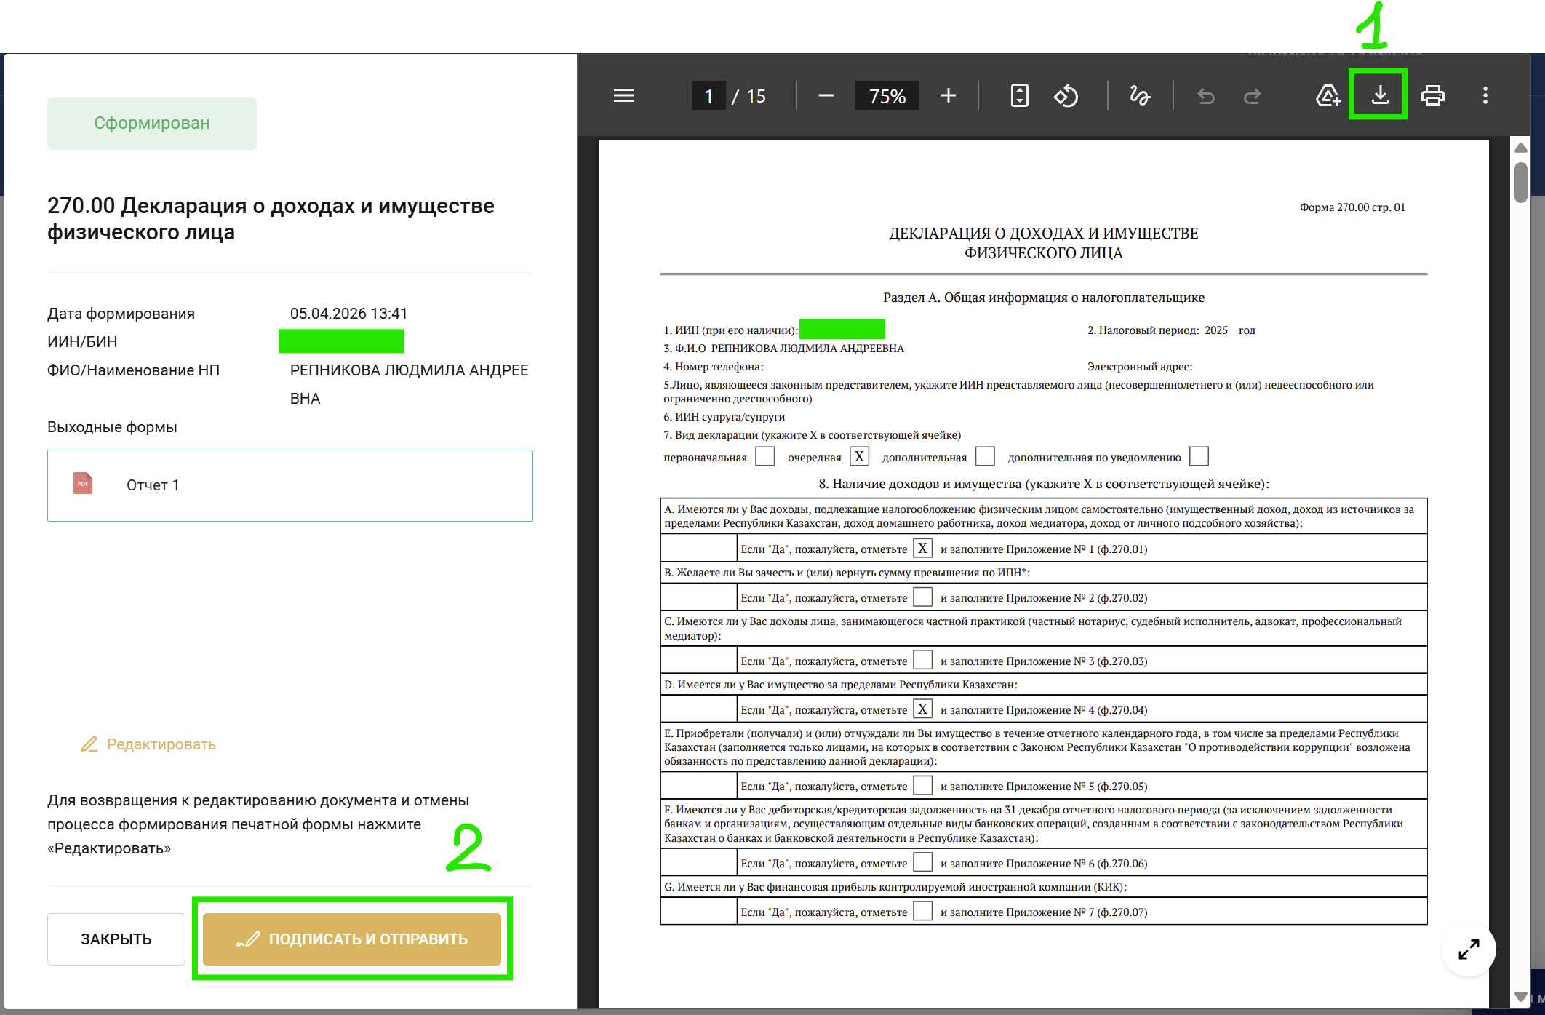The height and width of the screenshot is (1015, 1545).
Task: Toggle the 'очередная' declaration checkbox
Action: (x=859, y=457)
